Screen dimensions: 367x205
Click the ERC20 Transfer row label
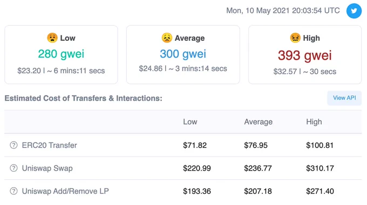click(50, 145)
